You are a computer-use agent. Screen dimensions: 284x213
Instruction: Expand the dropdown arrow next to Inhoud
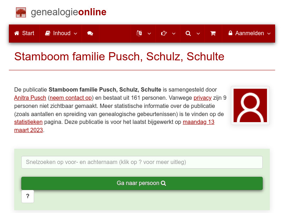pos(75,34)
